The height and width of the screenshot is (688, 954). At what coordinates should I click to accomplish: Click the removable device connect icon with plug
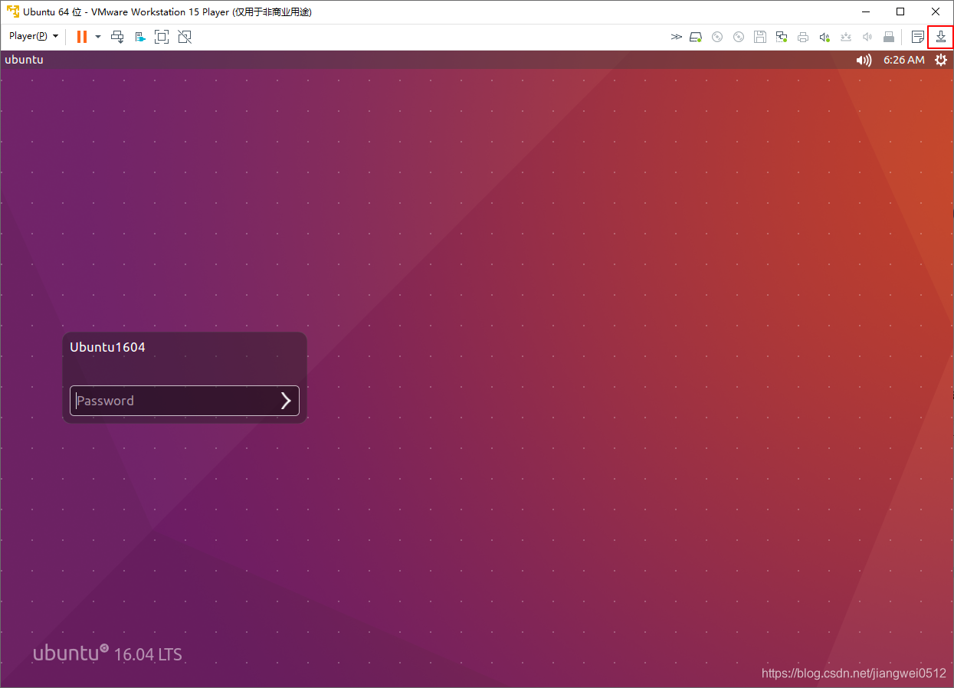[x=140, y=36]
